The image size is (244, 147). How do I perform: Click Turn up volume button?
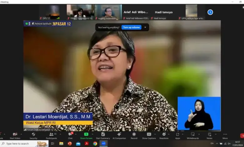point(131,28)
